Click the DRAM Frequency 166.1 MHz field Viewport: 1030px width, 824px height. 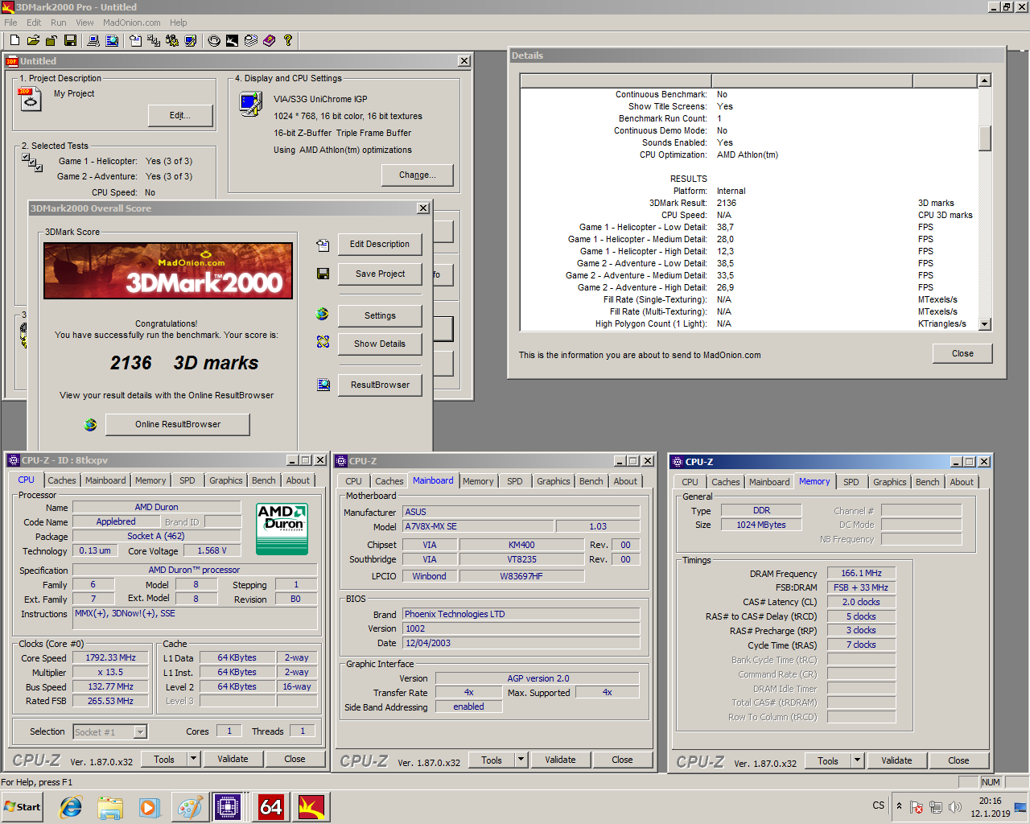(861, 573)
